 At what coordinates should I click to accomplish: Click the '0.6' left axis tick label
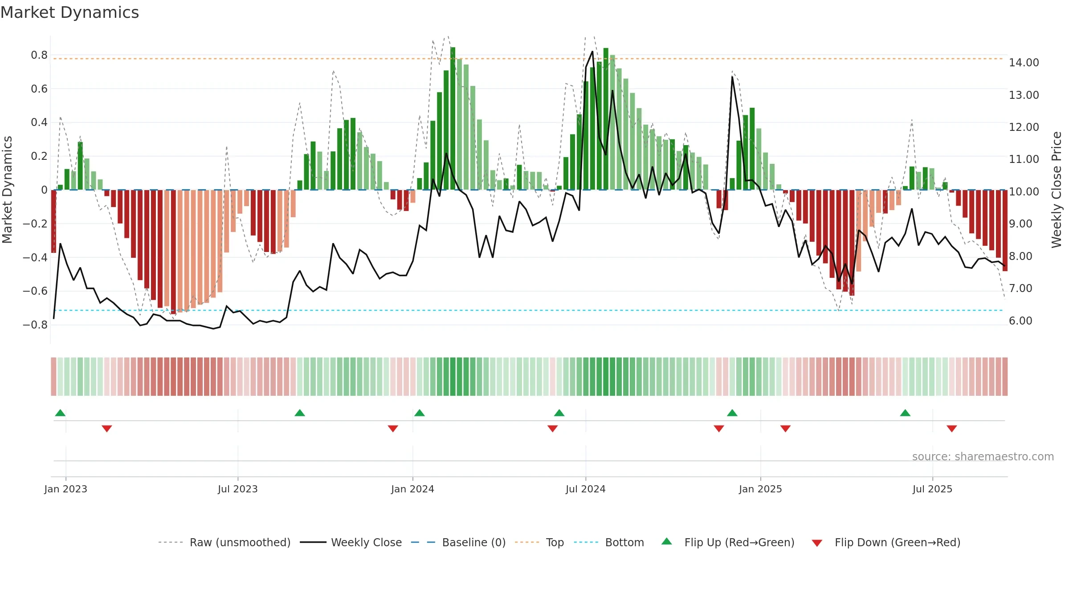pos(39,89)
